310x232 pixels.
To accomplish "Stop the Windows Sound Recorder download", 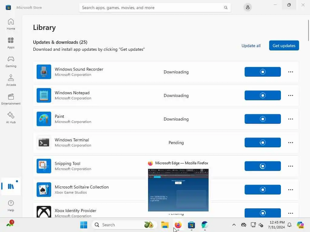I will pyautogui.click(x=262, y=72).
